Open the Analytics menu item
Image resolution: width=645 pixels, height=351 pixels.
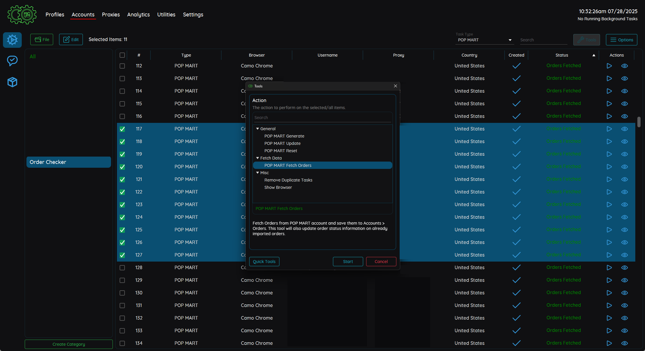point(138,14)
